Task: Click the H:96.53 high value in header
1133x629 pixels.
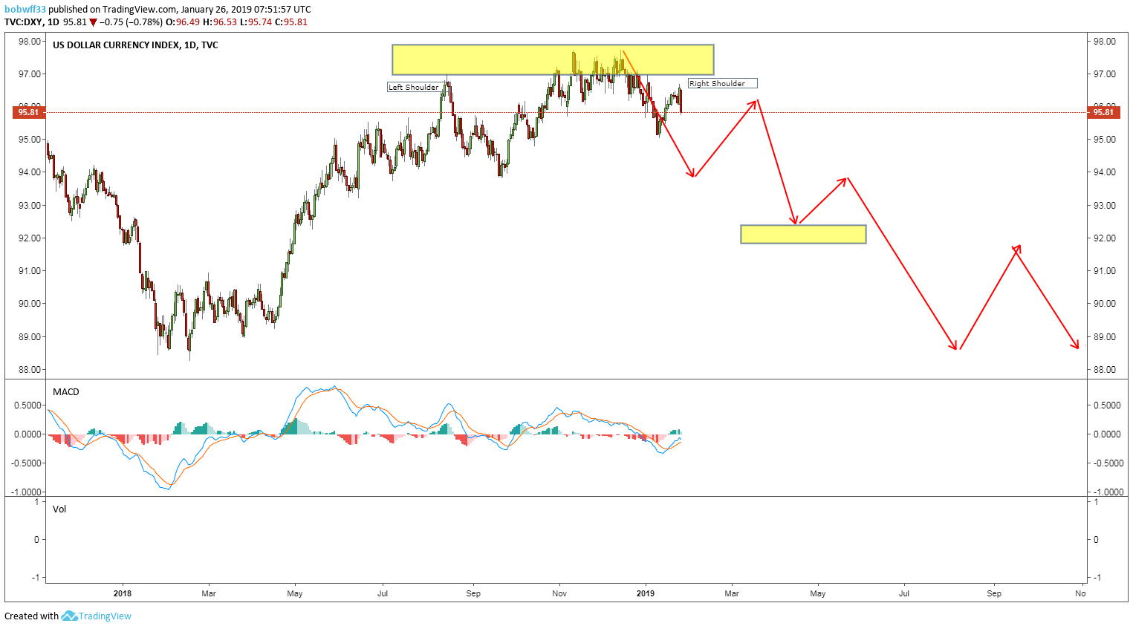Action: point(220,22)
